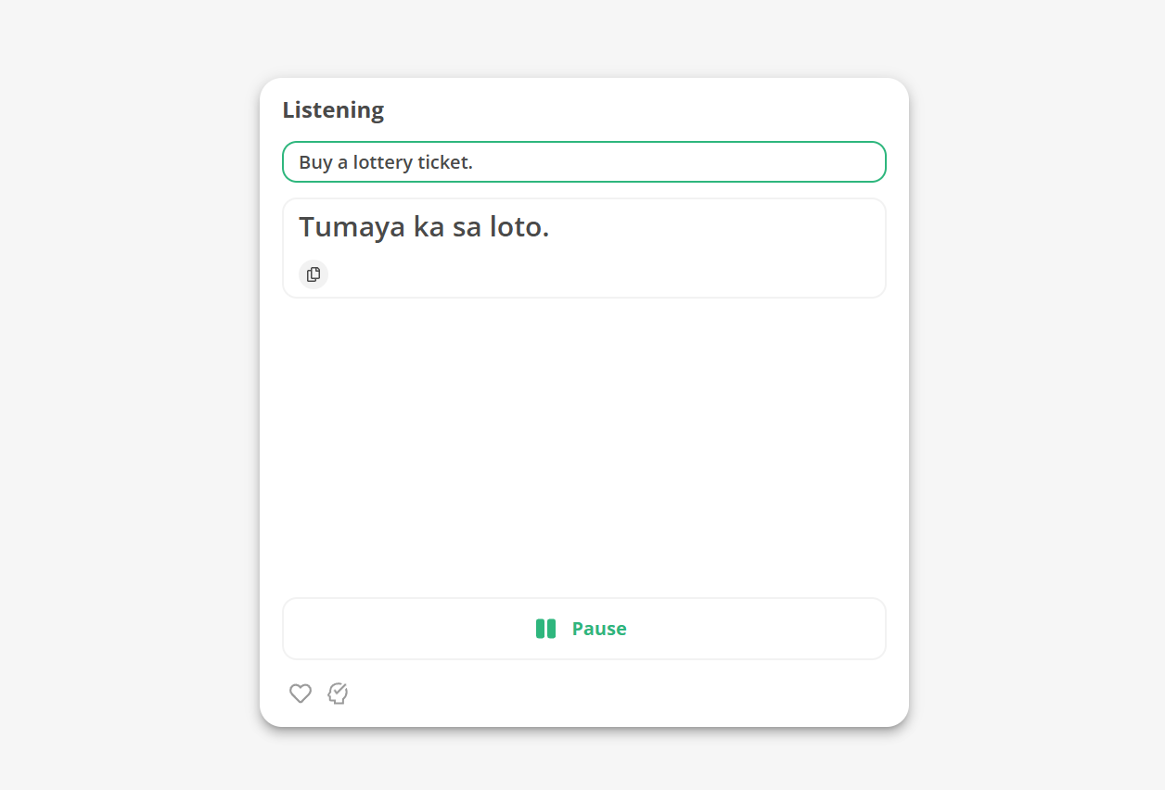Image resolution: width=1165 pixels, height=790 pixels.
Task: Click the word "Tumaya" in the sentence
Action: click(352, 226)
